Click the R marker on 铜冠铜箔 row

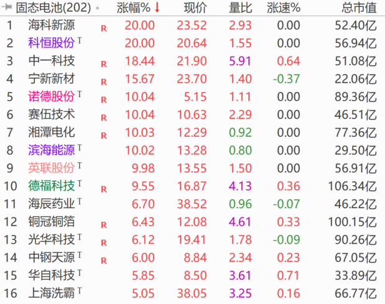point(104,225)
